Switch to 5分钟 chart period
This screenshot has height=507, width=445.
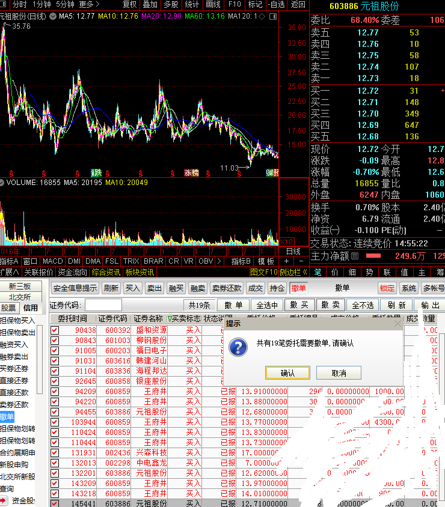(x=65, y=5)
